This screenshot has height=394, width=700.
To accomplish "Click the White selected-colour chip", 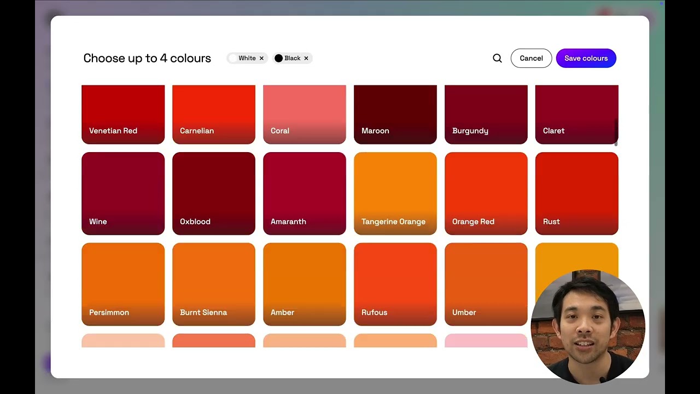I will click(x=247, y=58).
